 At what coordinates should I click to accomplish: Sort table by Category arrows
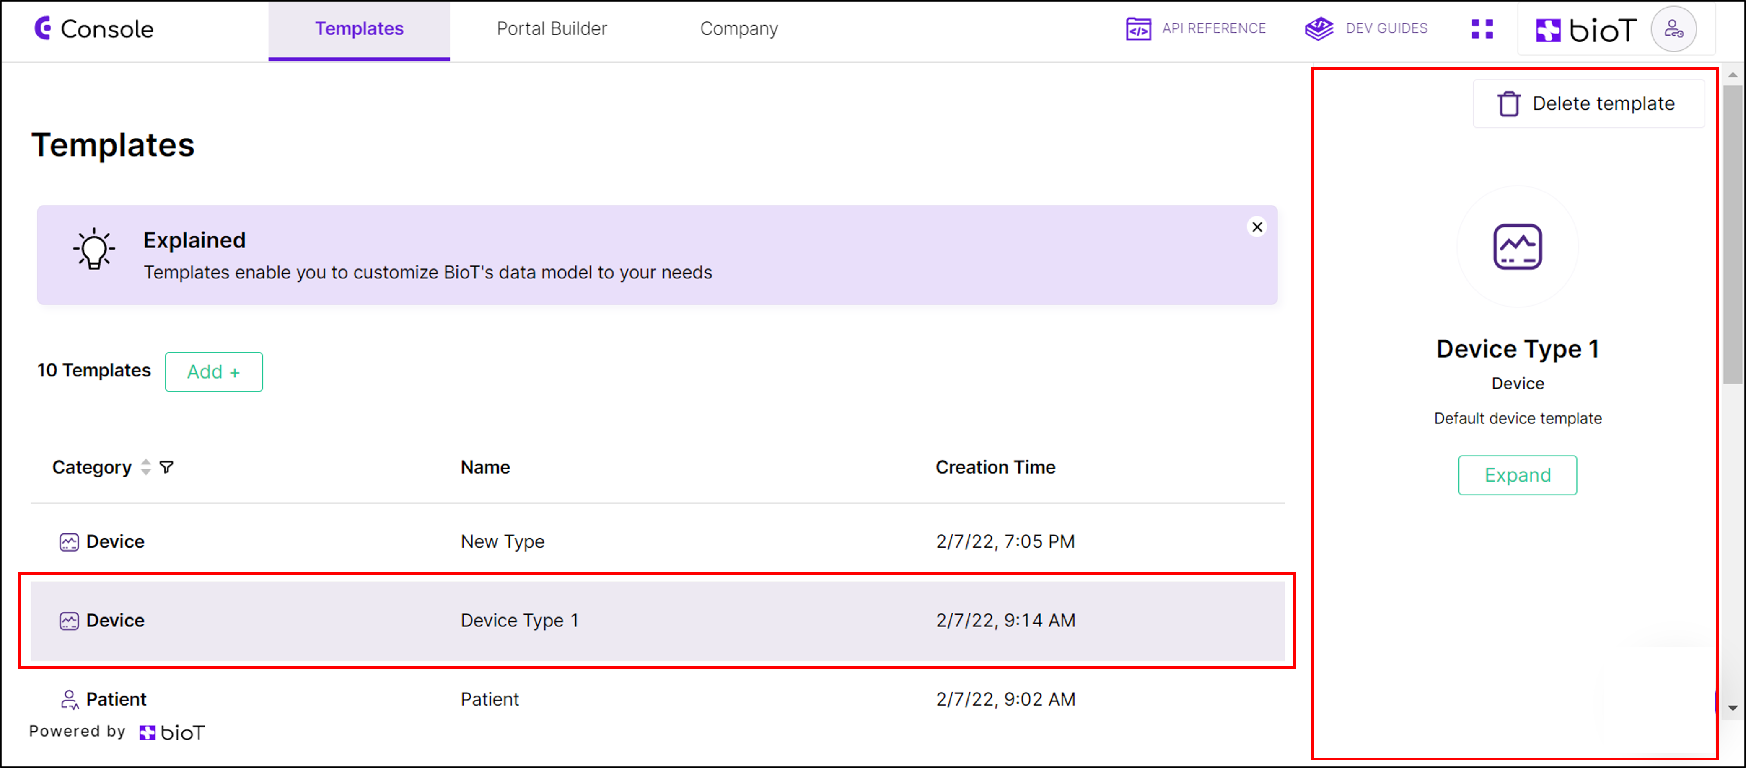pyautogui.click(x=146, y=467)
